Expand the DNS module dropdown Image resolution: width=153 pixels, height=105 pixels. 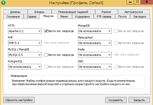coord(95,66)
